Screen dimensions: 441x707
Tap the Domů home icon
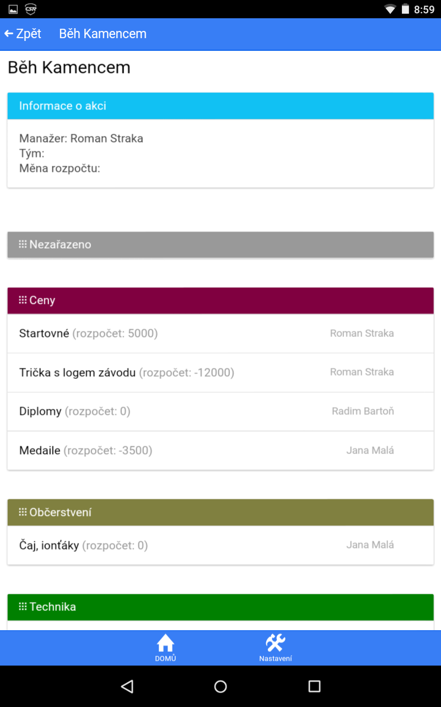tap(165, 644)
